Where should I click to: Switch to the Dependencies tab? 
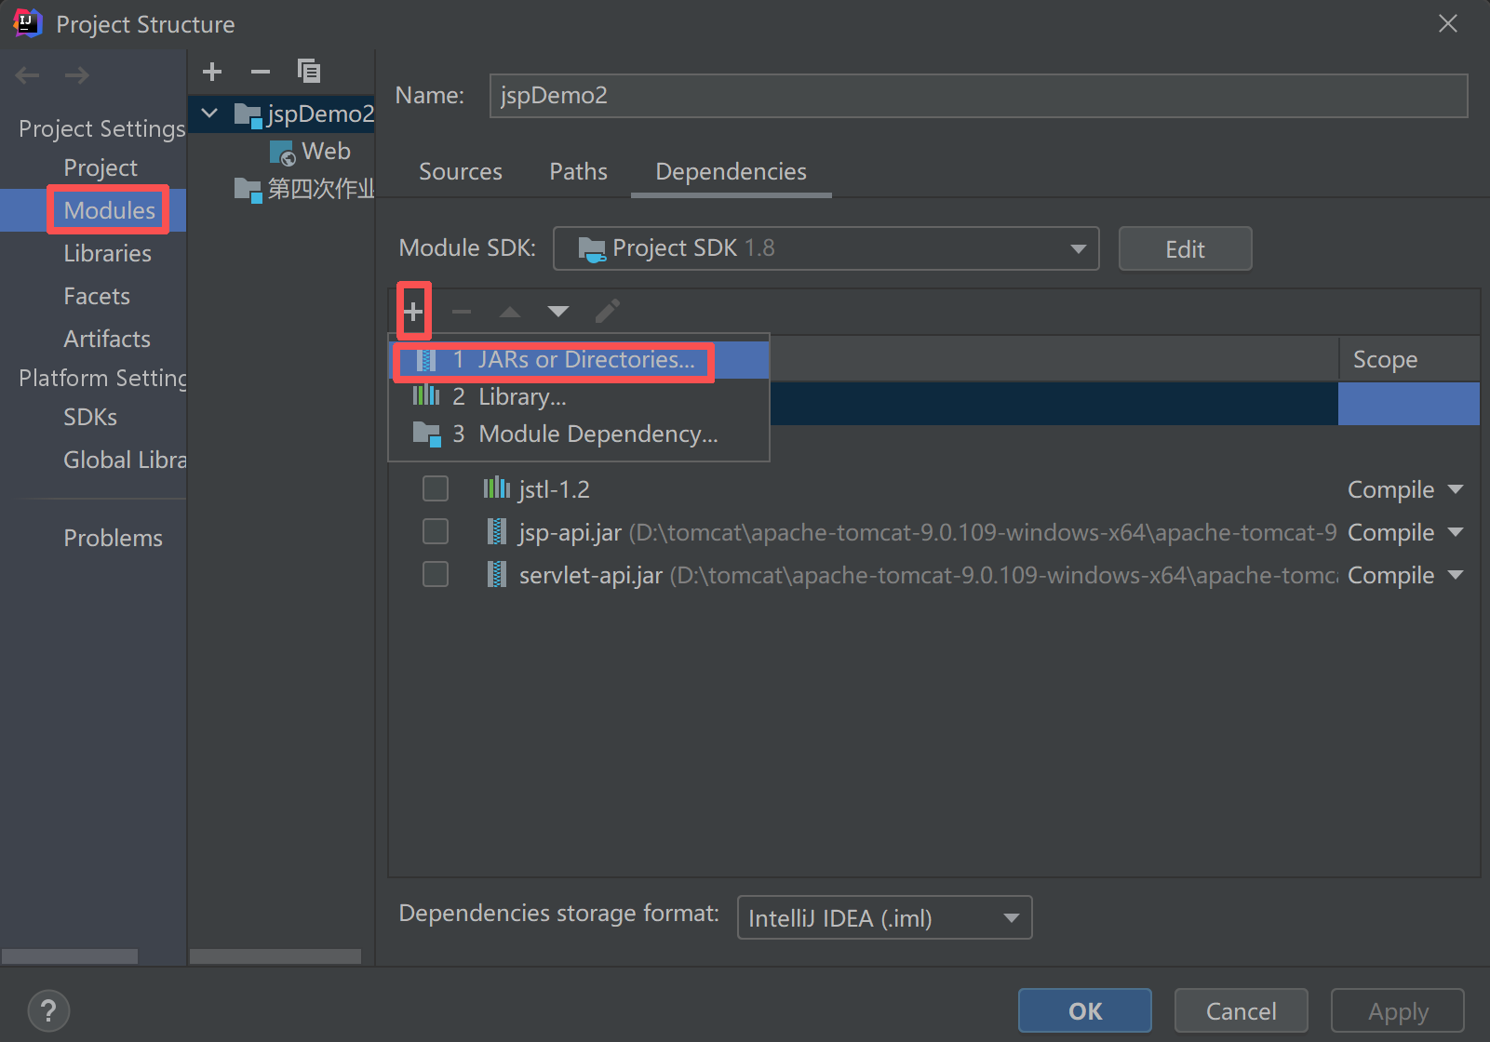(731, 171)
